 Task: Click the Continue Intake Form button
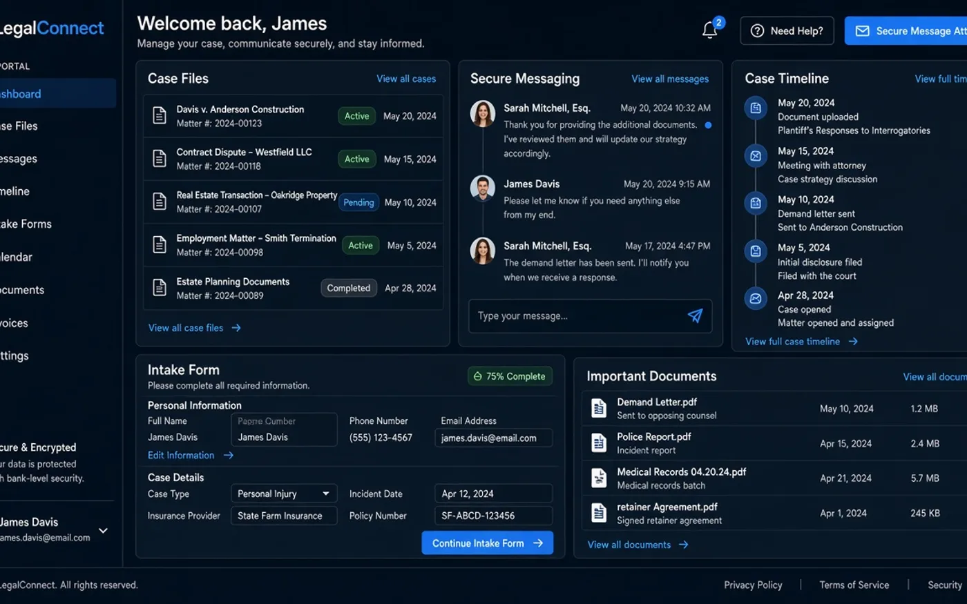coord(488,543)
